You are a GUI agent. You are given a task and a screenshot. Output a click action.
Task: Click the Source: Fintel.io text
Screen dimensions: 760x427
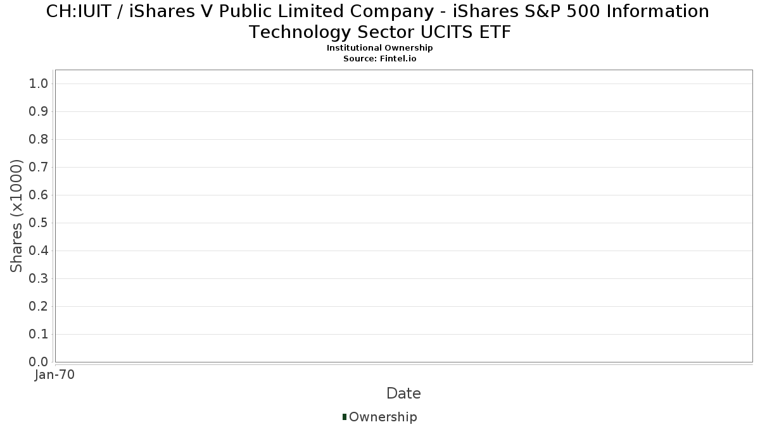(379, 58)
